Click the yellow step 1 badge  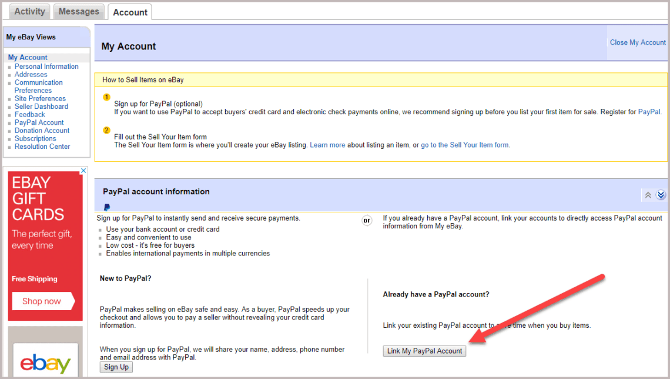point(106,97)
